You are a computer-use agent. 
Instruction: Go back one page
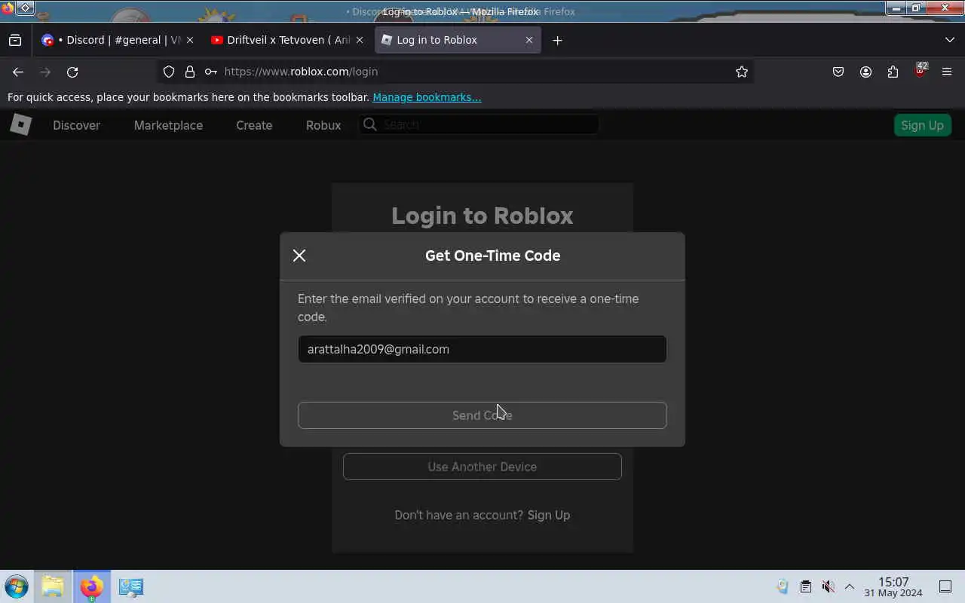[x=18, y=72]
